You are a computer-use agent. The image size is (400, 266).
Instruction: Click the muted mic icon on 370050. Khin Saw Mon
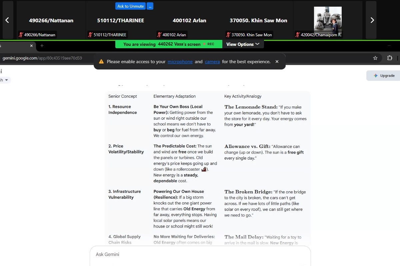(x=228, y=35)
